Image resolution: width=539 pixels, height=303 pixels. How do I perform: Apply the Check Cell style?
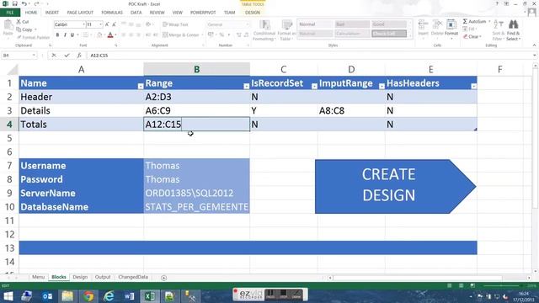(x=389, y=34)
